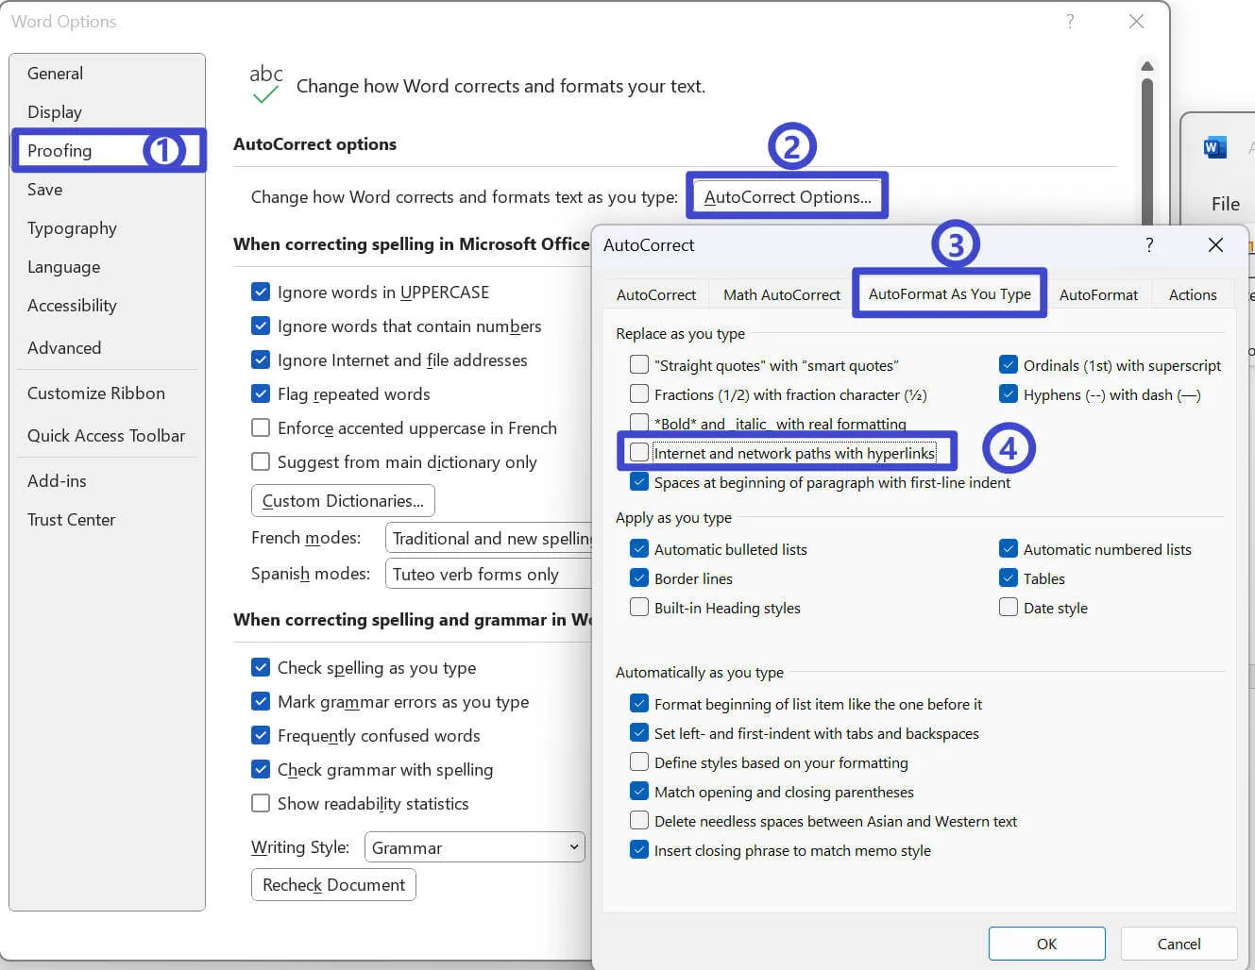The width and height of the screenshot is (1255, 970).
Task: Click the AutoCorrect Options button
Action: [x=787, y=196]
